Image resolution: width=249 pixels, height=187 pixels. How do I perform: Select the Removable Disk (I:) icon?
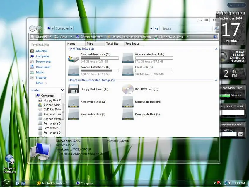(74, 114)
